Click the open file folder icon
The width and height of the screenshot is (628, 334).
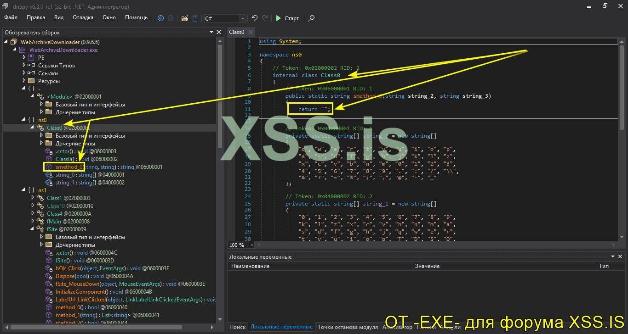click(184, 18)
